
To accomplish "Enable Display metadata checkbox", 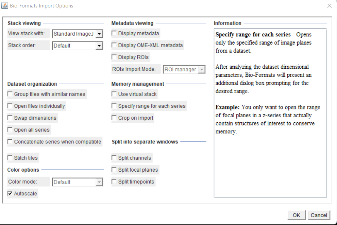I will pyautogui.click(x=114, y=33).
